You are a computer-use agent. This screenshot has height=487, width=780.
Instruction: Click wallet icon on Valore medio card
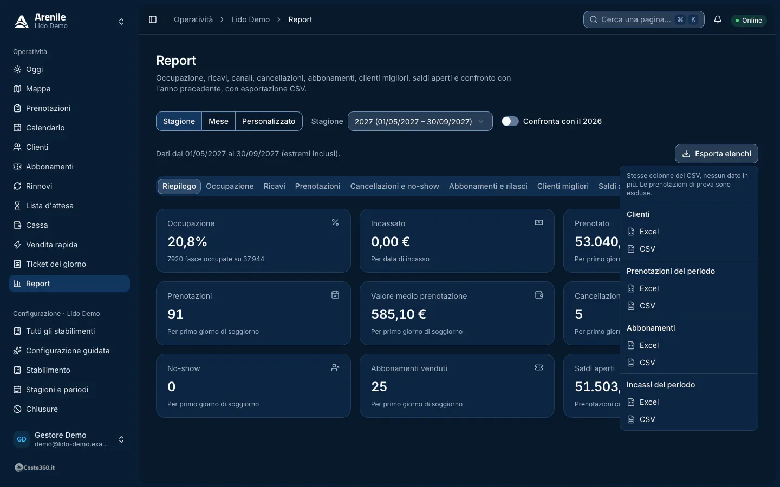[539, 295]
